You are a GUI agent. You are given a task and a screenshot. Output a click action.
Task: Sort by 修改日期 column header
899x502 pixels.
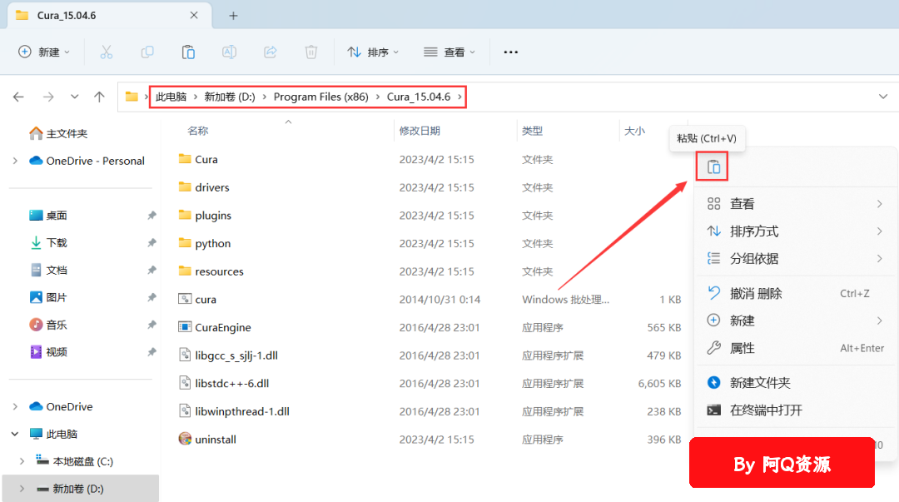[x=420, y=131]
